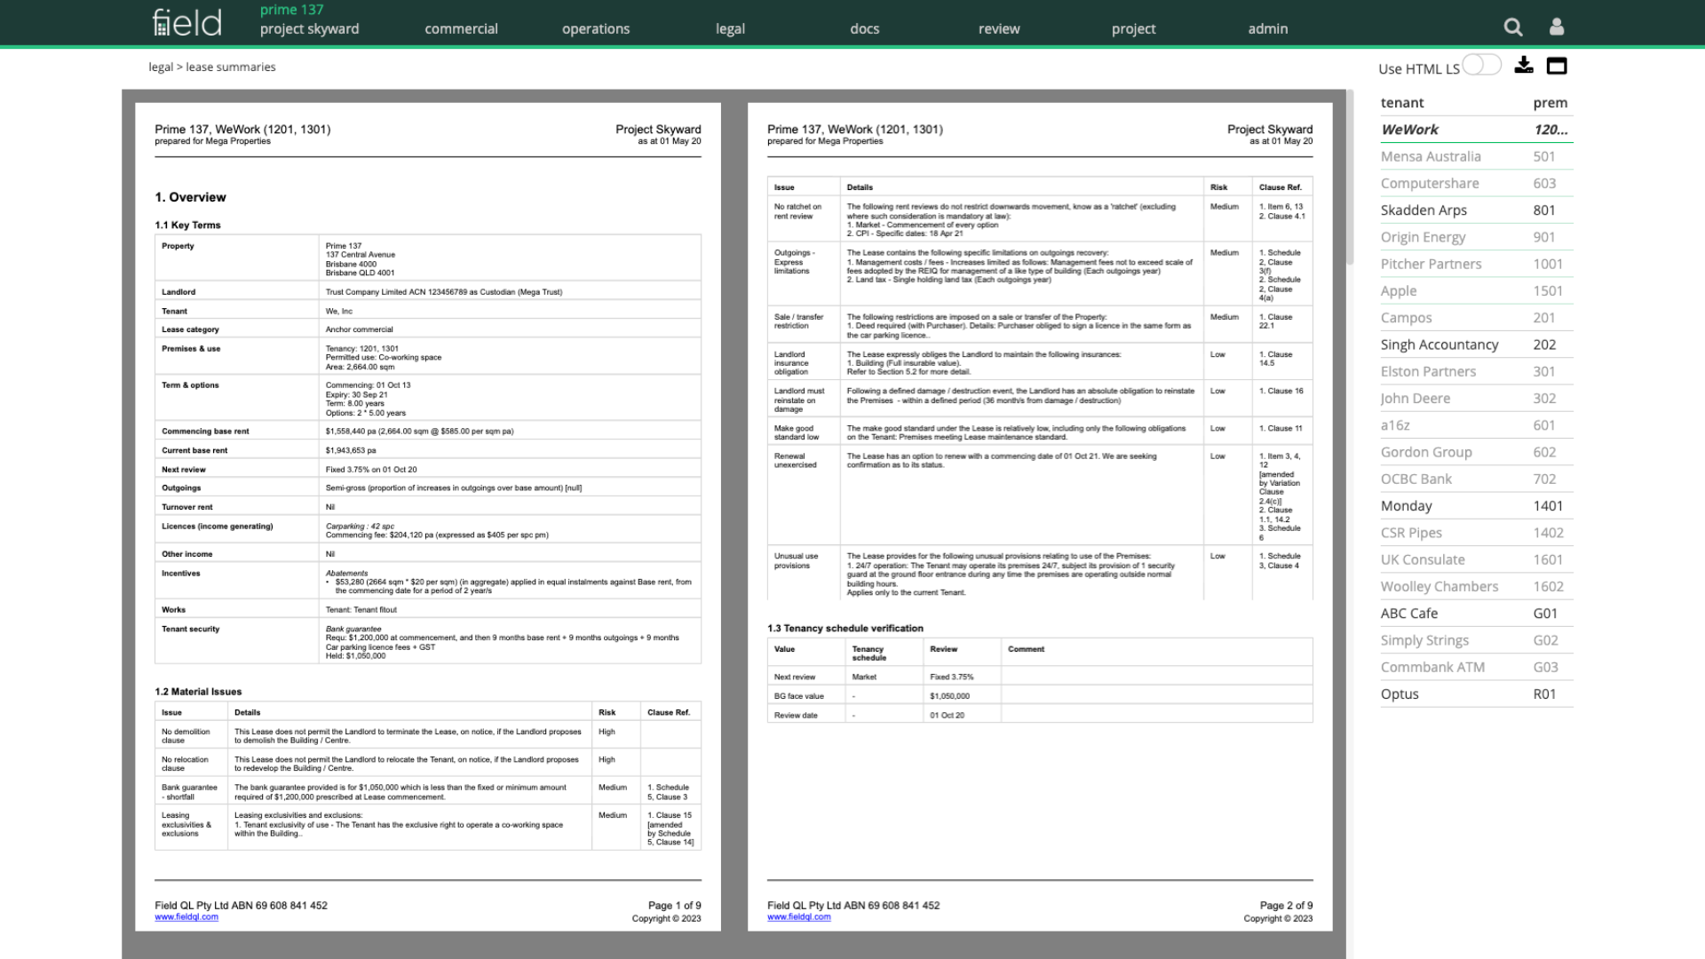The width and height of the screenshot is (1705, 959).
Task: Click page 1 of the lease summary
Action: tap(427, 517)
